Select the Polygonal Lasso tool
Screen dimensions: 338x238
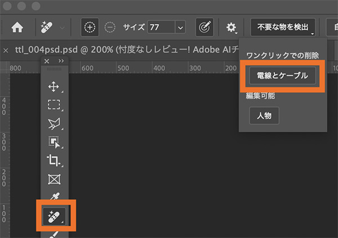54,123
